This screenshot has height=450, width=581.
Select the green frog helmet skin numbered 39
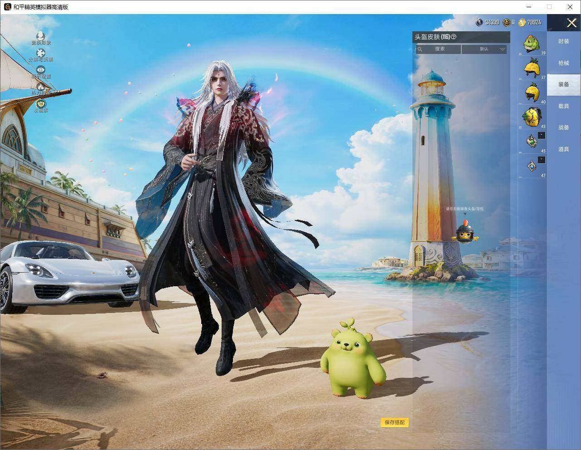[533, 44]
